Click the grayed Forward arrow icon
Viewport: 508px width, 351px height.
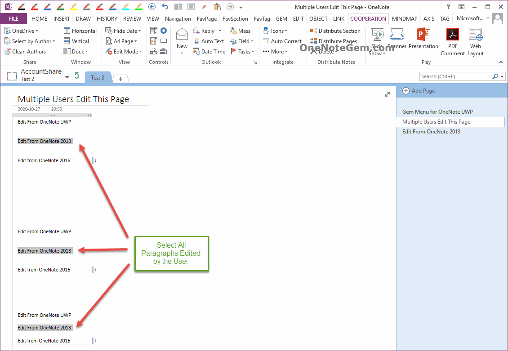[230, 7]
